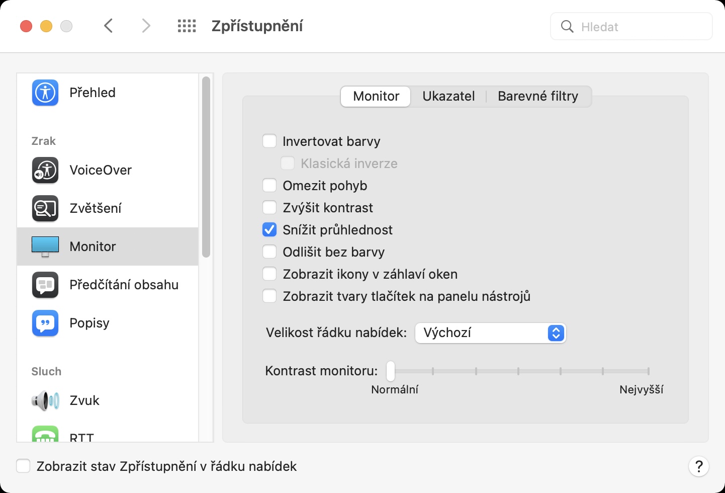
Task: Enable the Invertovat barvy checkbox
Action: [269, 141]
